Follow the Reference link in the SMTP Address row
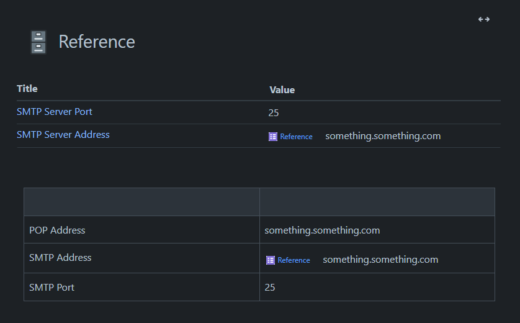 [x=294, y=260]
